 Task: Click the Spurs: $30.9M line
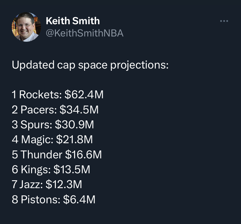click(53, 125)
